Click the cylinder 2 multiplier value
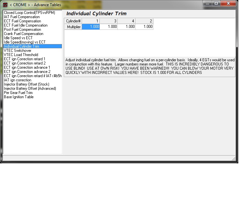The width and height of the screenshot is (249, 199). coord(144,27)
